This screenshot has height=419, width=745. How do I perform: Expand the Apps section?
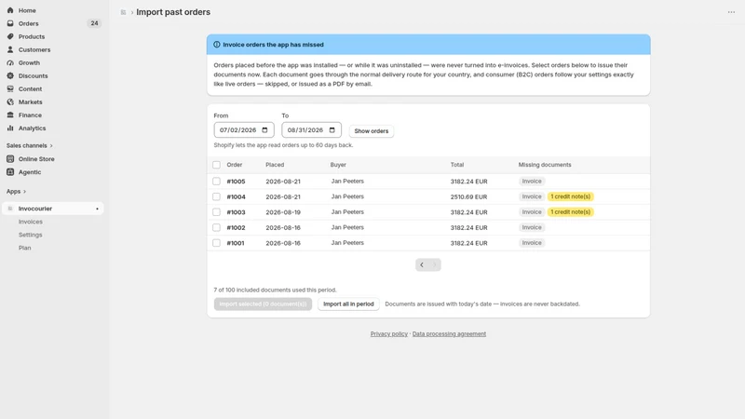point(16,192)
